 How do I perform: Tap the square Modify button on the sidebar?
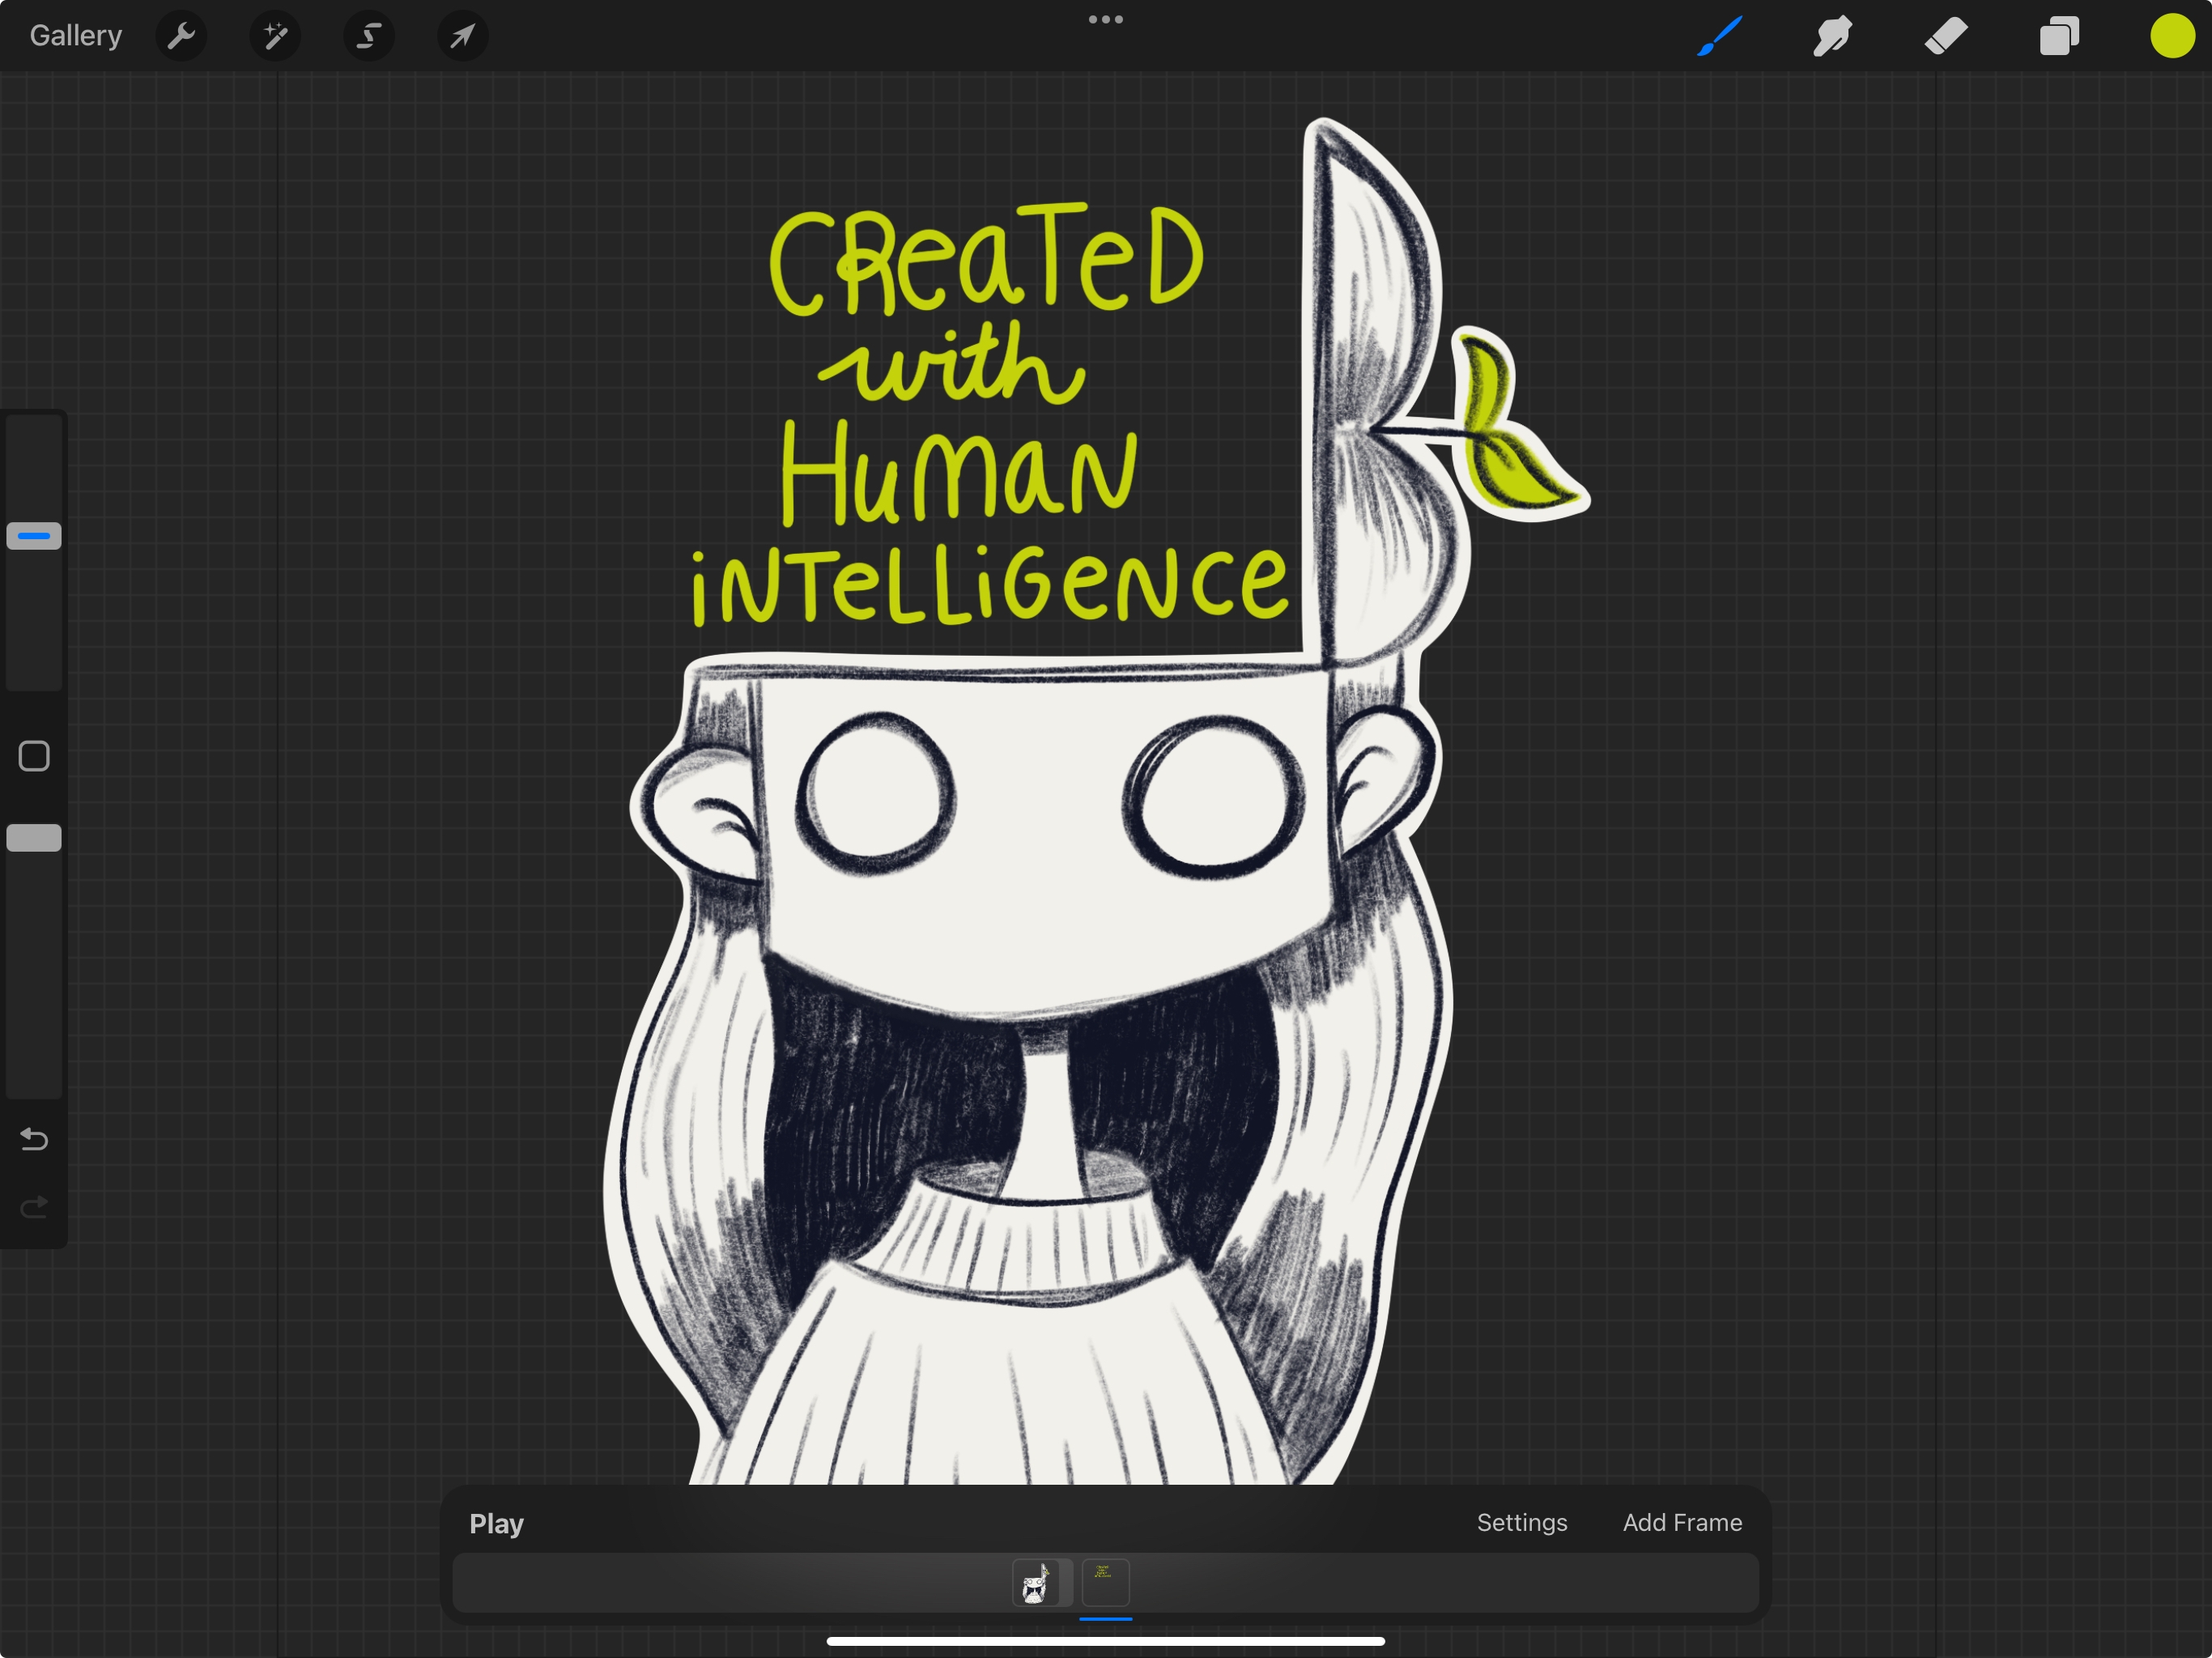click(33, 755)
